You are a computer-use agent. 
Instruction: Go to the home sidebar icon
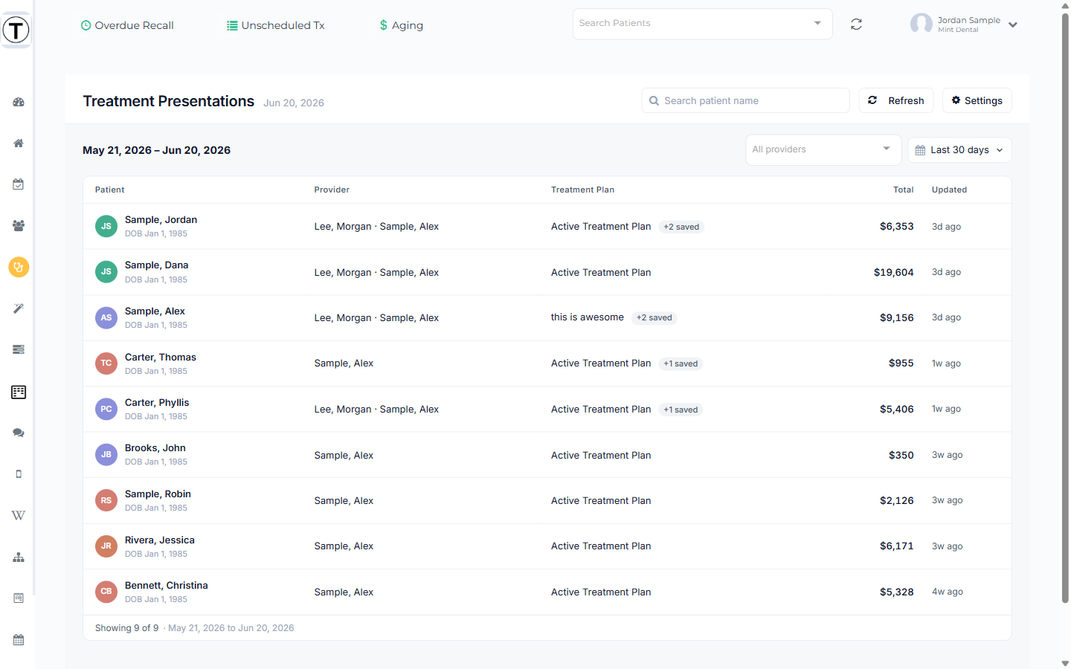tap(19, 143)
